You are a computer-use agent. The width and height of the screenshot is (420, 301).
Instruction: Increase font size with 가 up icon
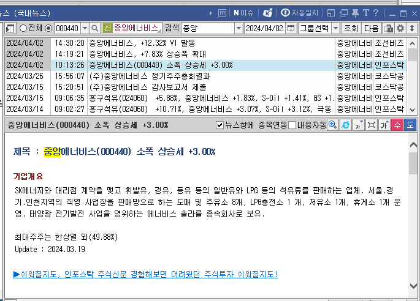(x=384, y=125)
